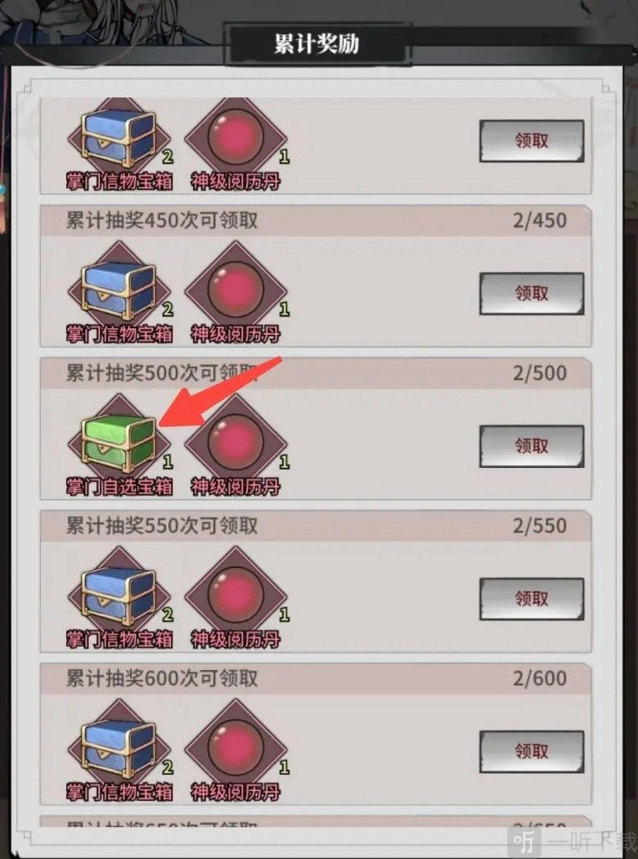638x859 pixels.
Task: Click the 累计奖励 title banner
Action: [x=317, y=44]
